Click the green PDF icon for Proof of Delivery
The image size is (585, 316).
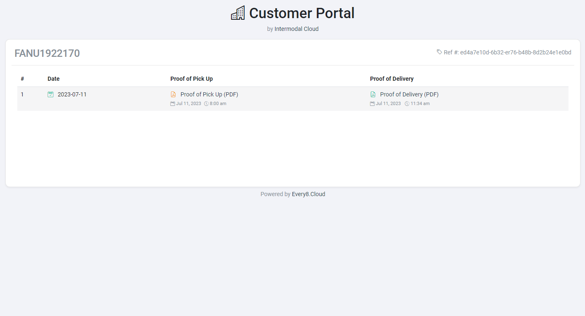[x=373, y=94]
